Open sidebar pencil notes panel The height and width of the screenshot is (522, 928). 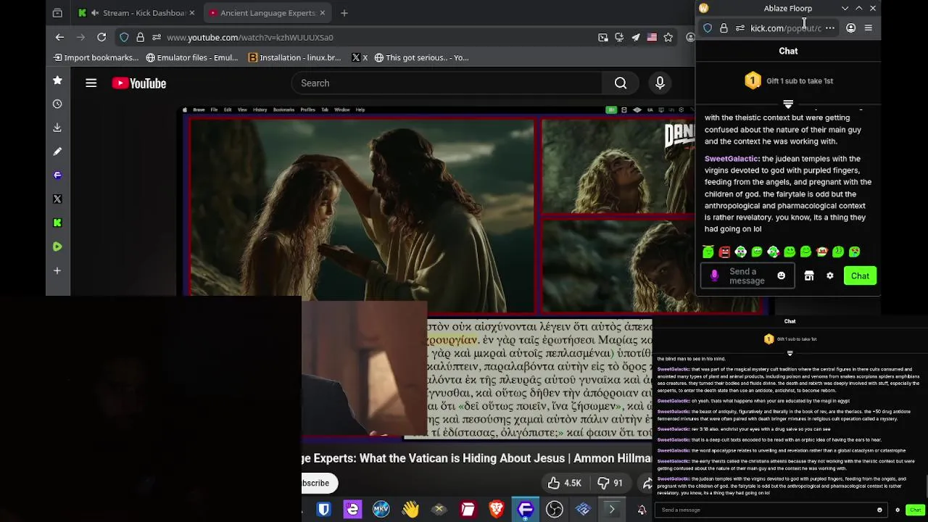tap(57, 152)
